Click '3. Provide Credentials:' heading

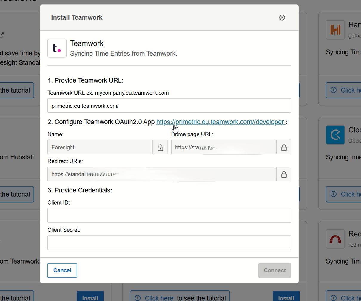(80, 190)
